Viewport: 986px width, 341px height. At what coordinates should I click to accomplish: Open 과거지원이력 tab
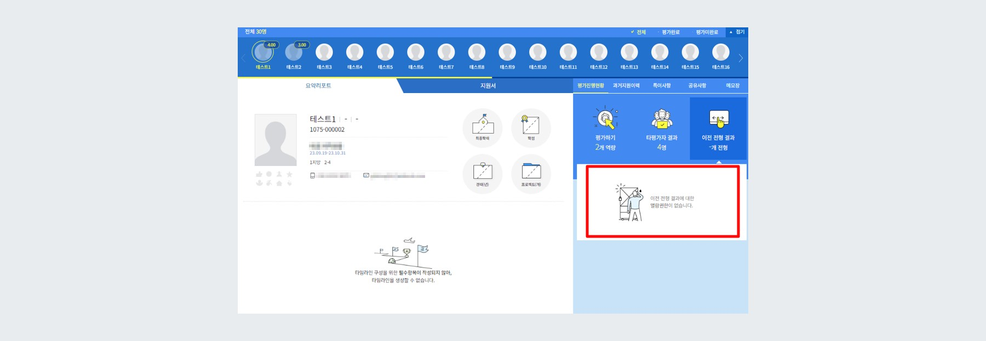click(x=626, y=85)
